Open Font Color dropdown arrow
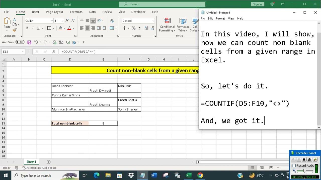This screenshot has width=321, height=180. (x=73, y=28)
